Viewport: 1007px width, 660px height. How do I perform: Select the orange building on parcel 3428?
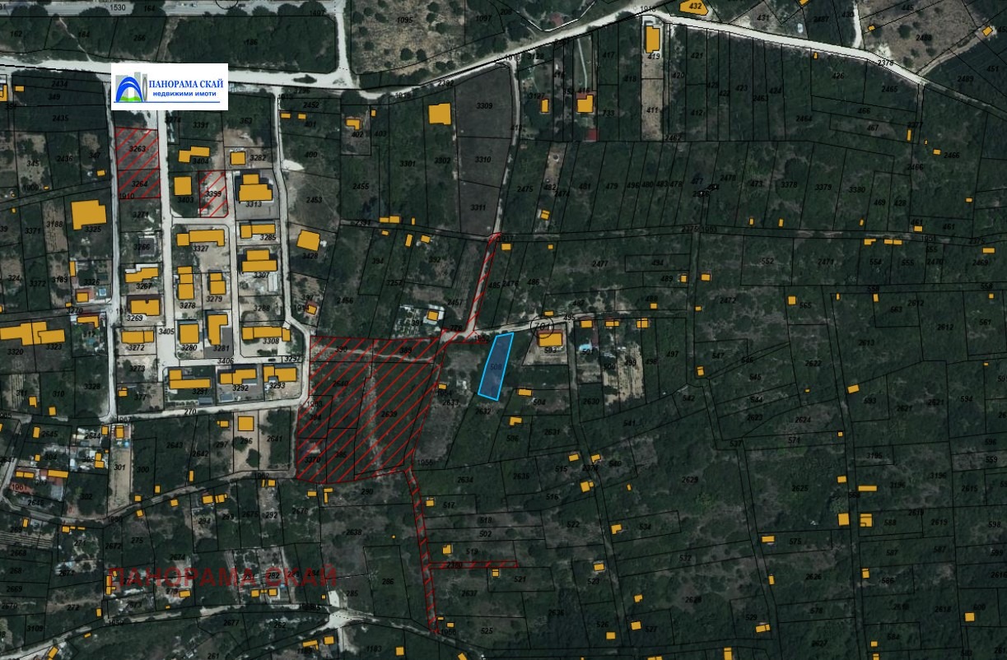coord(309,240)
